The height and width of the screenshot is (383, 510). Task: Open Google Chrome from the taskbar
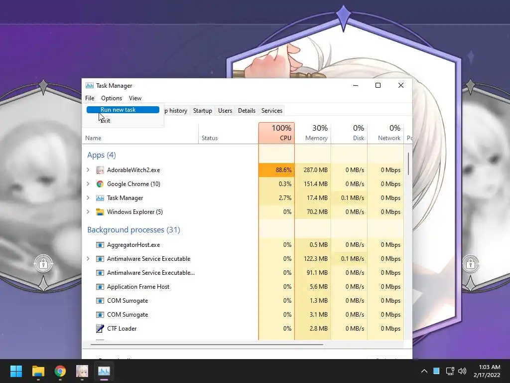60,371
